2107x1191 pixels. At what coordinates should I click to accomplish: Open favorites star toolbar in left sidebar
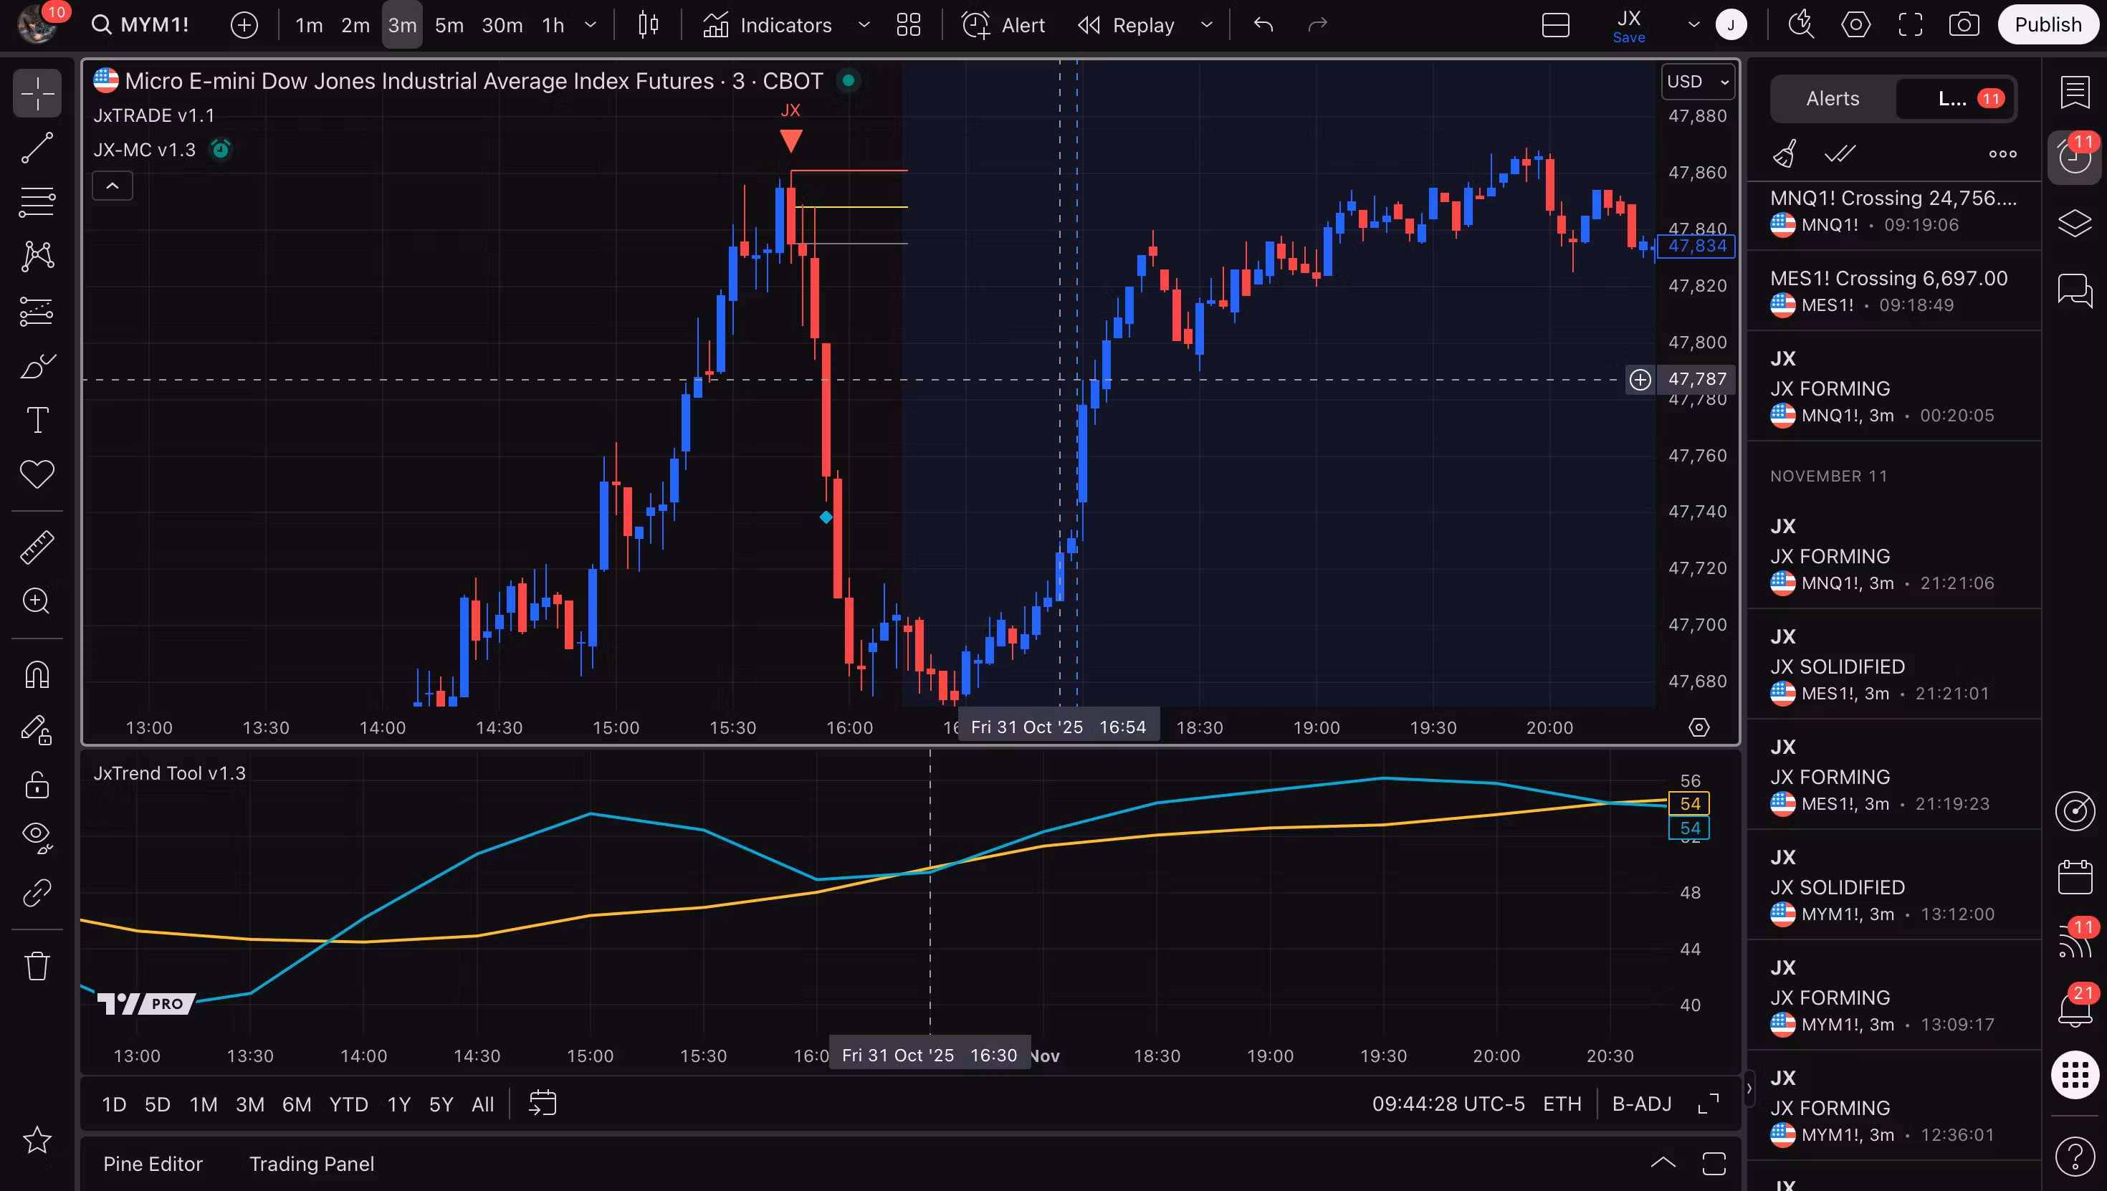point(37,1139)
